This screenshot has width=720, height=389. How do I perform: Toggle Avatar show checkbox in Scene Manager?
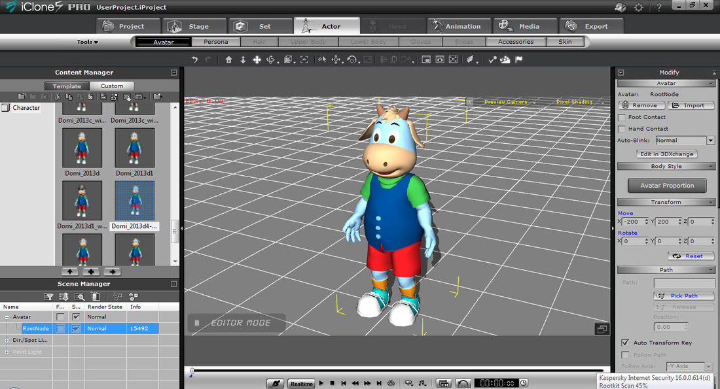[76, 317]
